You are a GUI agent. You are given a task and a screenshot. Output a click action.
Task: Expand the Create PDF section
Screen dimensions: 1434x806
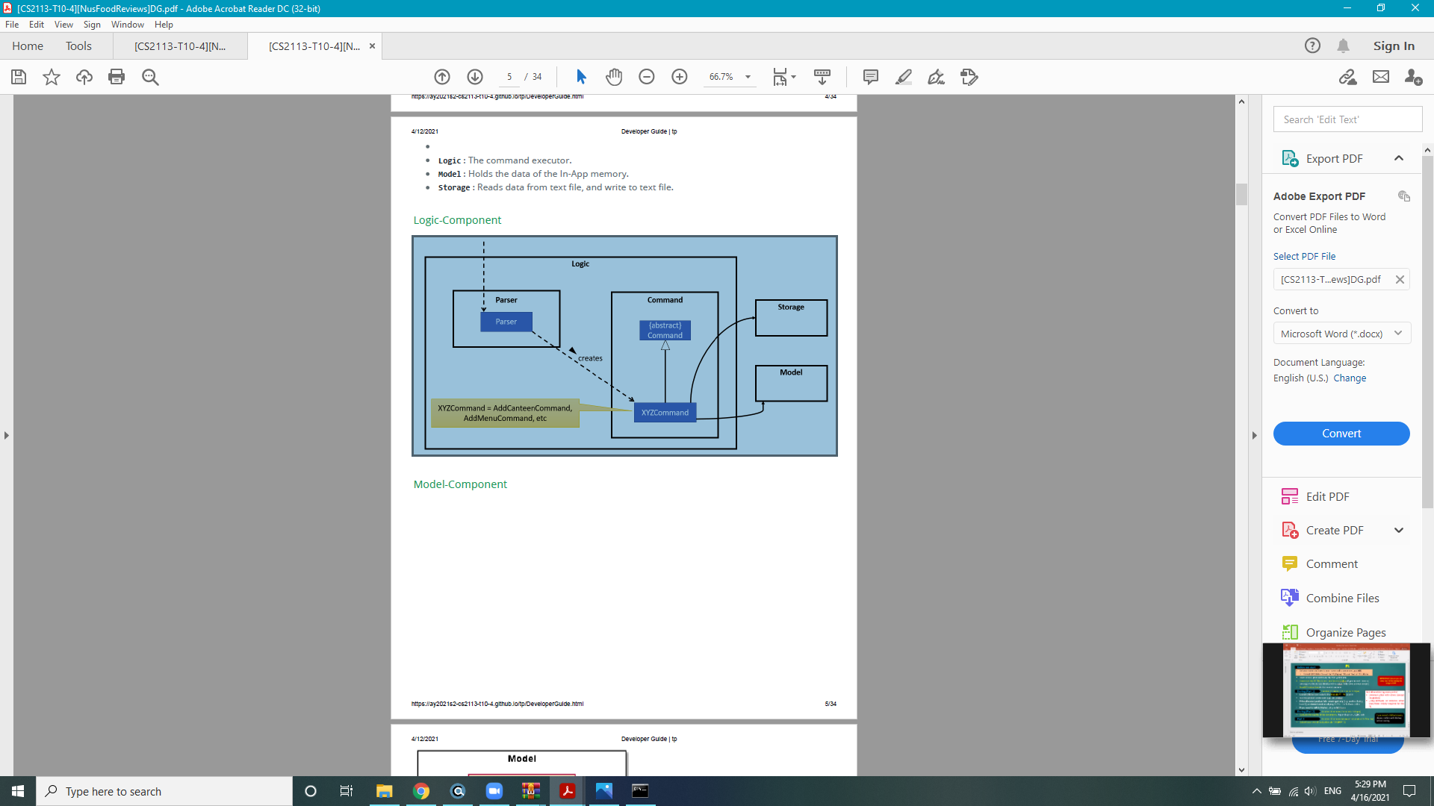[1399, 531]
